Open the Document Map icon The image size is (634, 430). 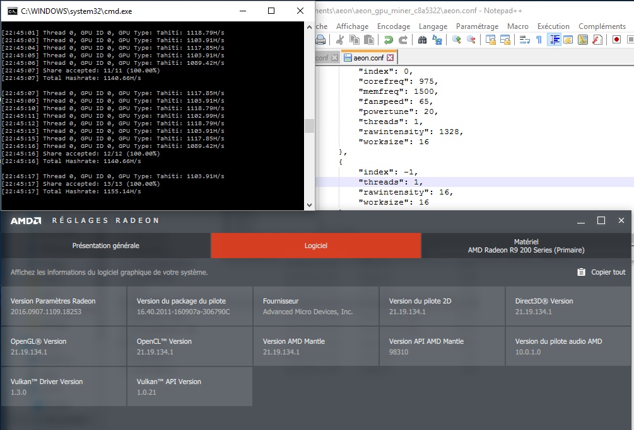point(583,40)
